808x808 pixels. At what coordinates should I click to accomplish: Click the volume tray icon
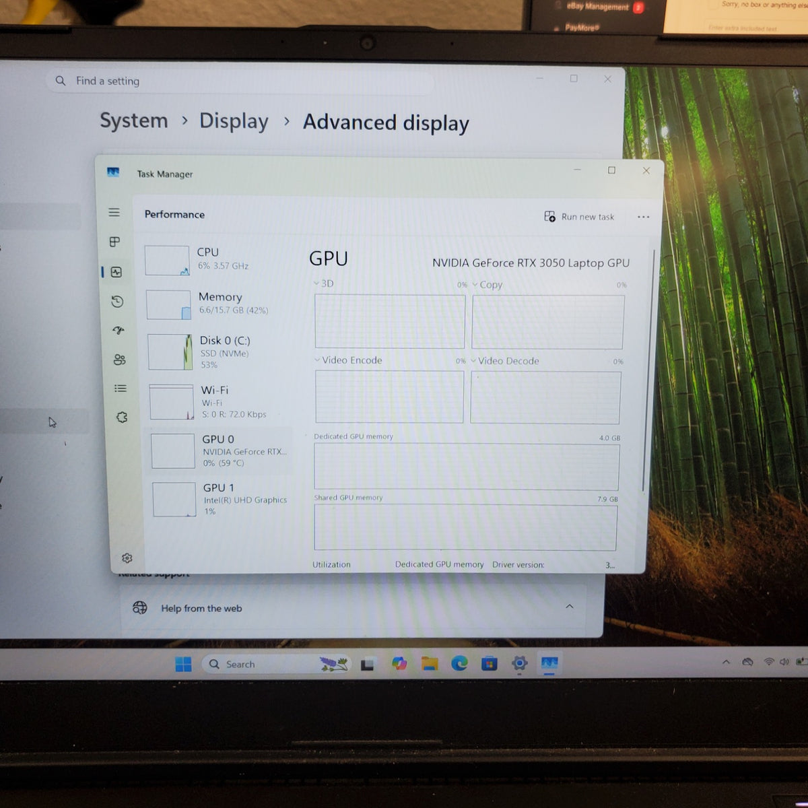(x=784, y=662)
